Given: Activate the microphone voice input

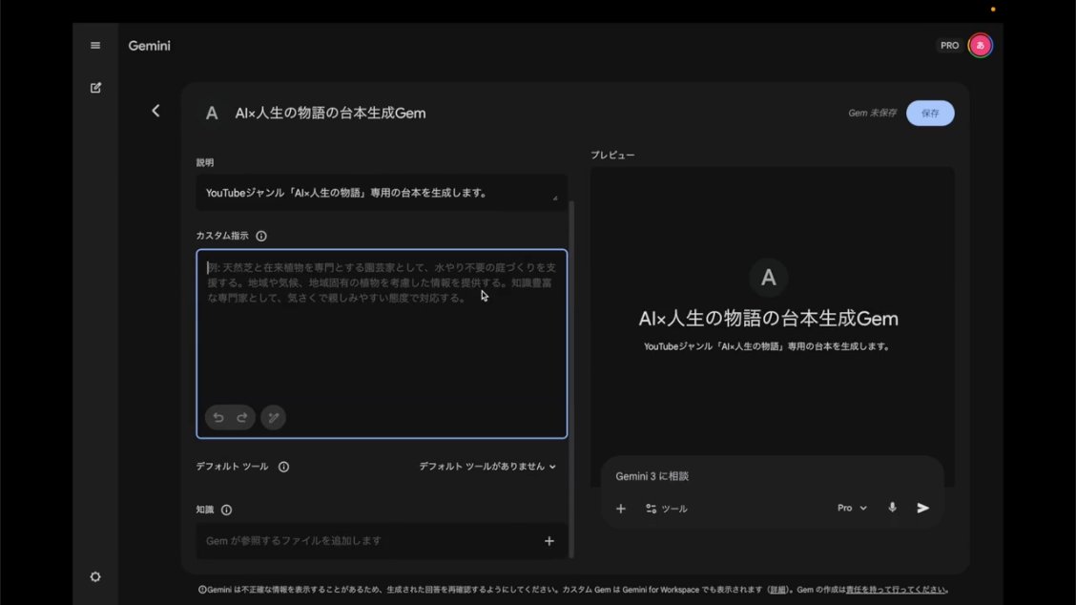Looking at the screenshot, I should point(892,508).
